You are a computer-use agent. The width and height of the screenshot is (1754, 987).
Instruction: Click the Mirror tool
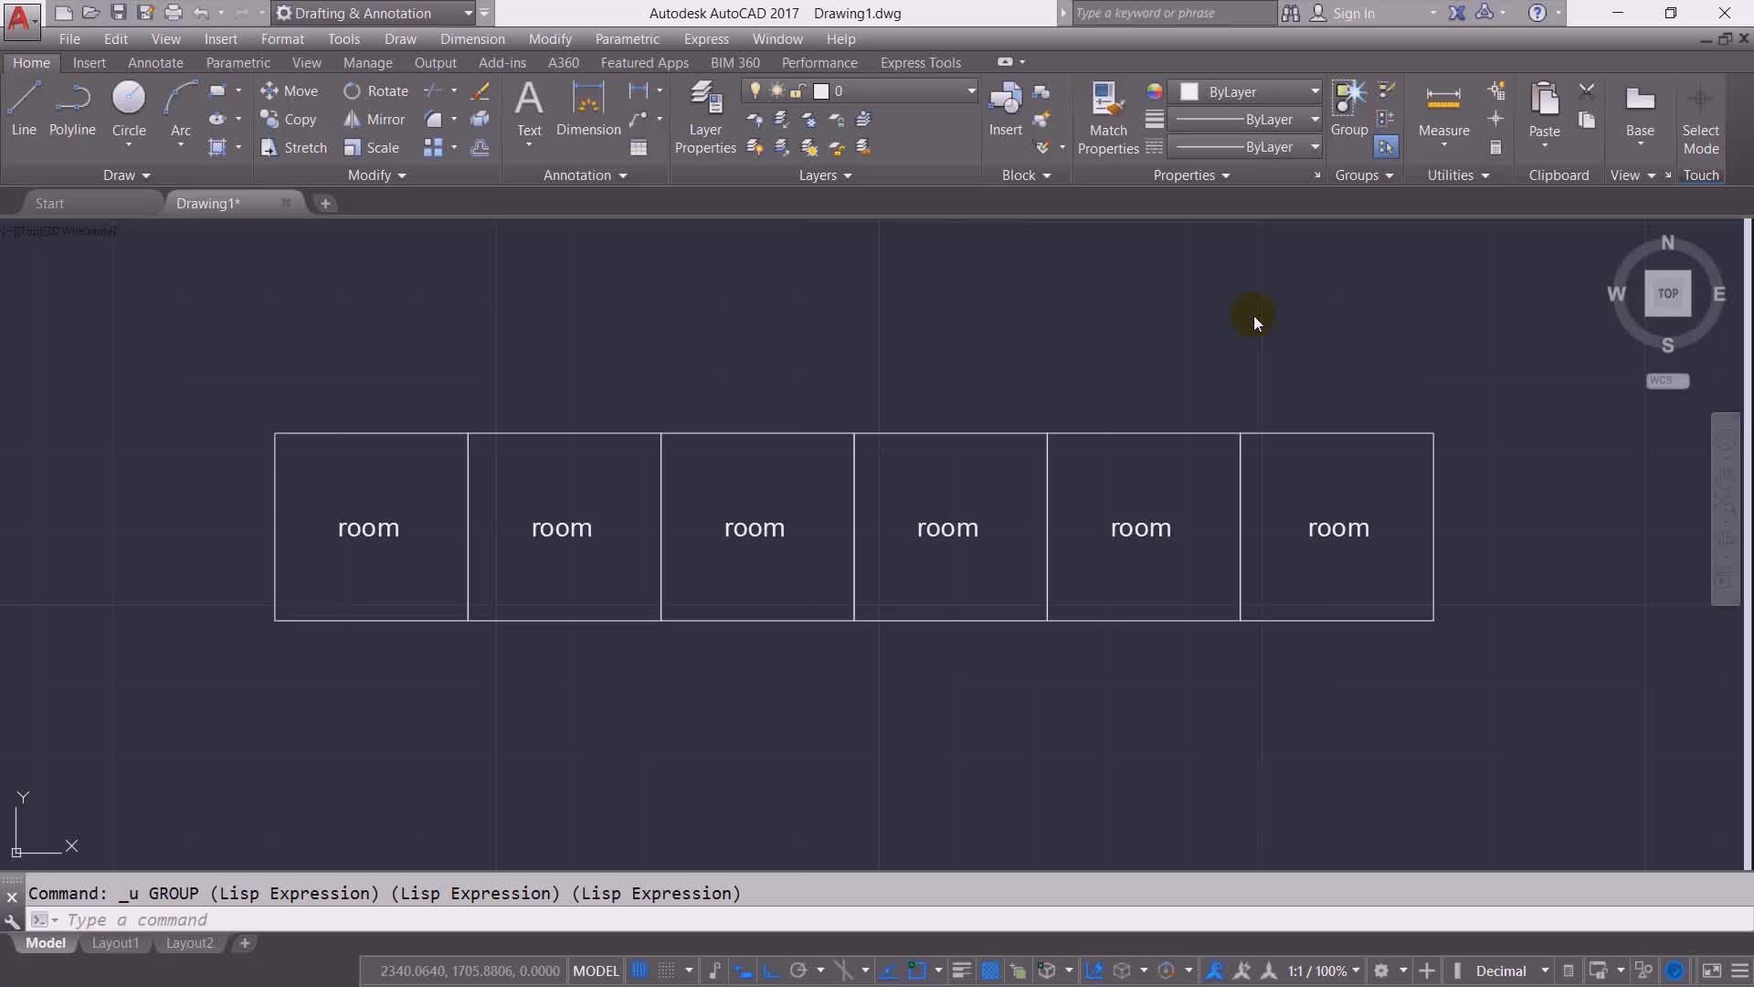point(375,119)
